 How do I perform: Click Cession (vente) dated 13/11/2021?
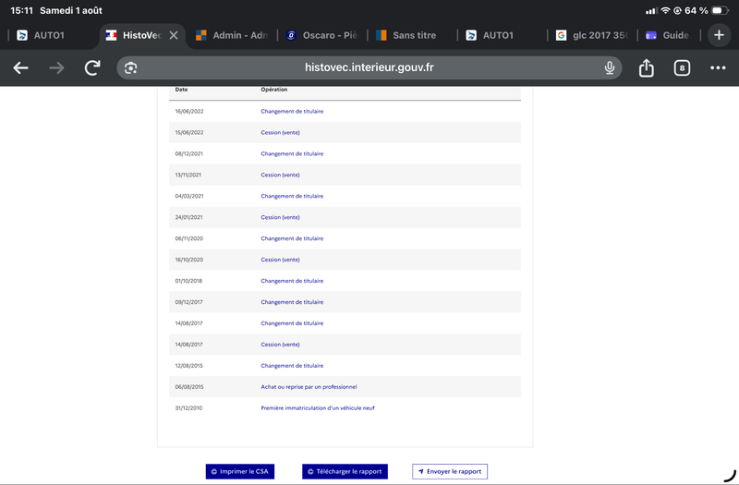point(281,175)
